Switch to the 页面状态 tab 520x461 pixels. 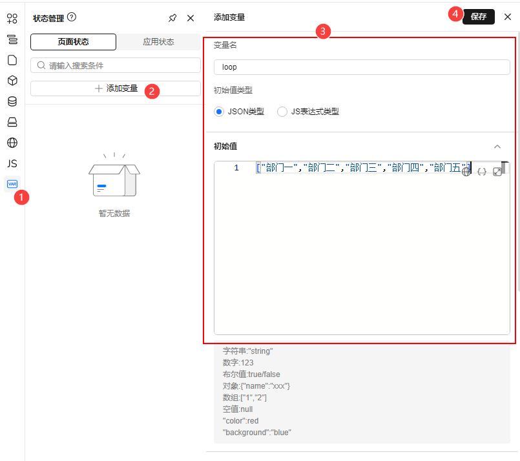[x=73, y=42]
